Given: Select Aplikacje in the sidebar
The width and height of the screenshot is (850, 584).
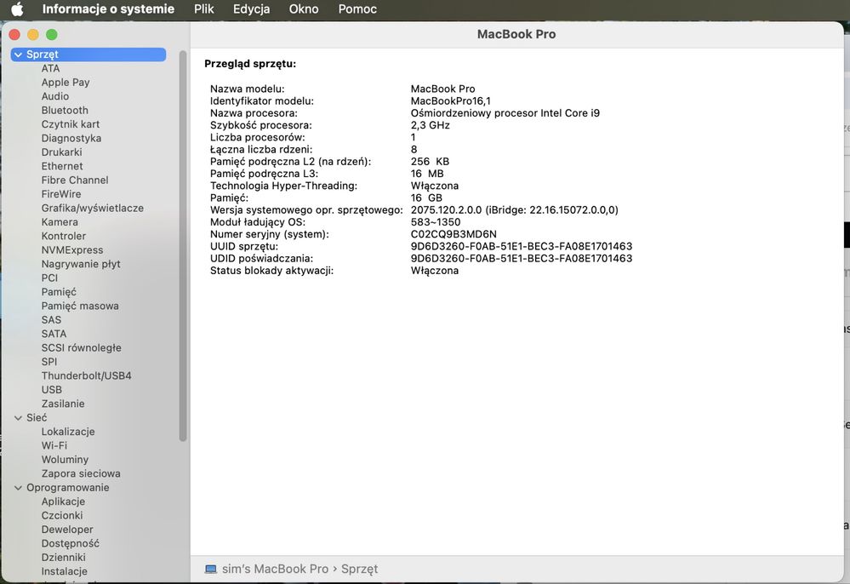Looking at the screenshot, I should click(63, 502).
